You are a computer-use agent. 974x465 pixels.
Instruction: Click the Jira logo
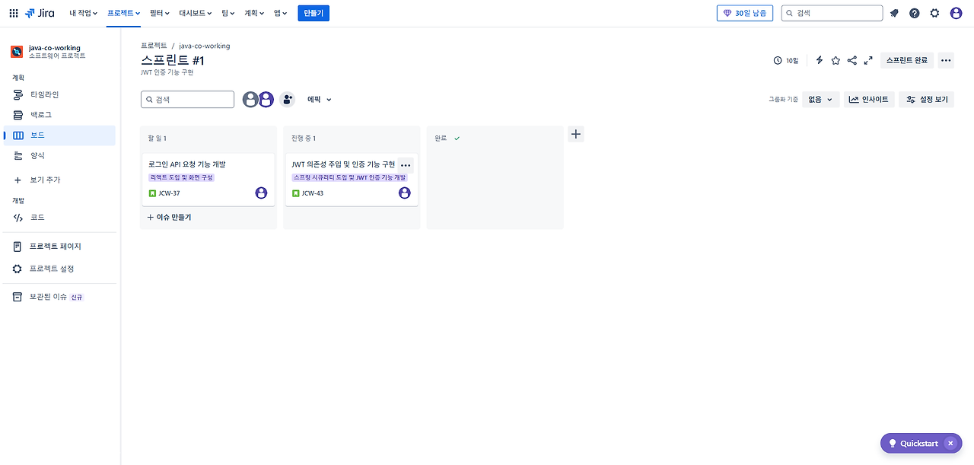[x=40, y=13]
